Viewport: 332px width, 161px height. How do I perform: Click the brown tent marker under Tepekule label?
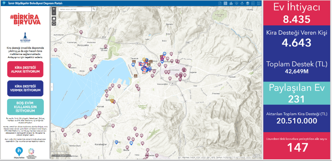[134, 61]
